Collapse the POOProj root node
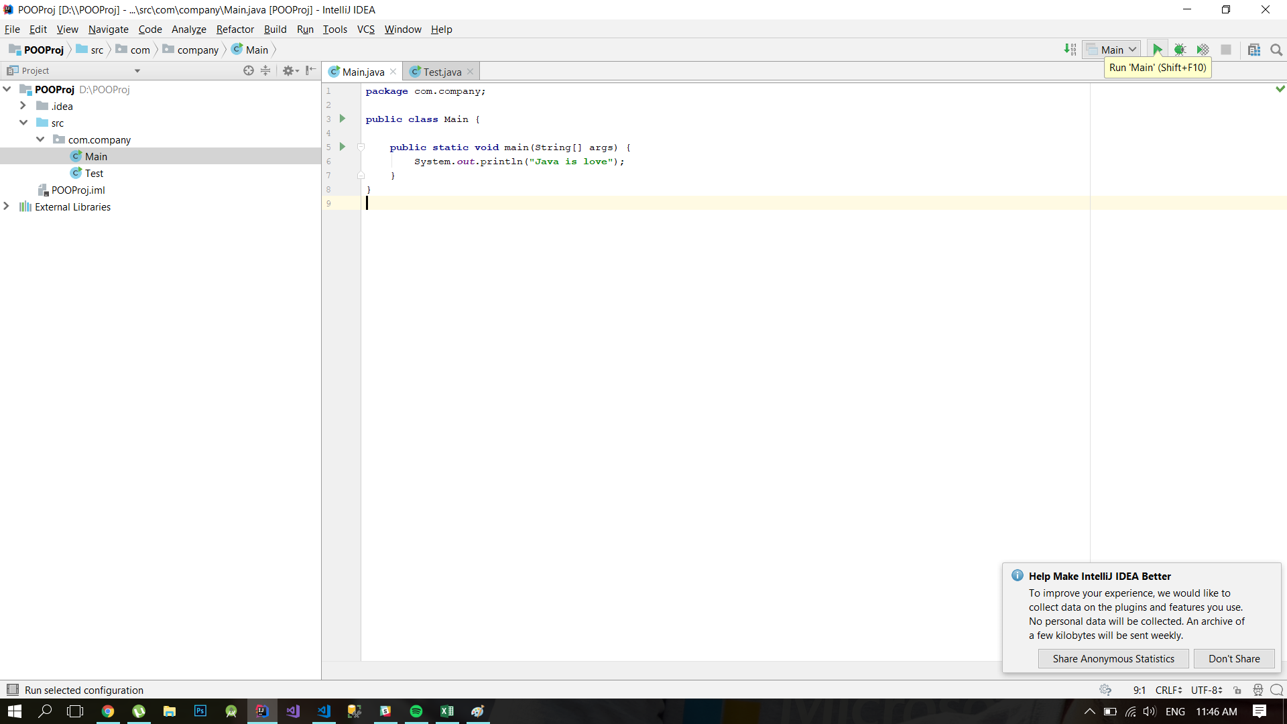This screenshot has height=724, width=1287. tap(7, 89)
